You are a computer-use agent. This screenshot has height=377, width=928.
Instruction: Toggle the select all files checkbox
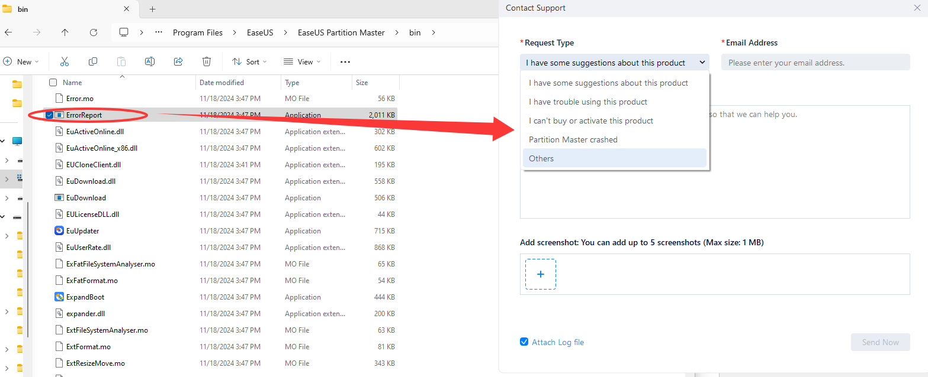tap(53, 83)
